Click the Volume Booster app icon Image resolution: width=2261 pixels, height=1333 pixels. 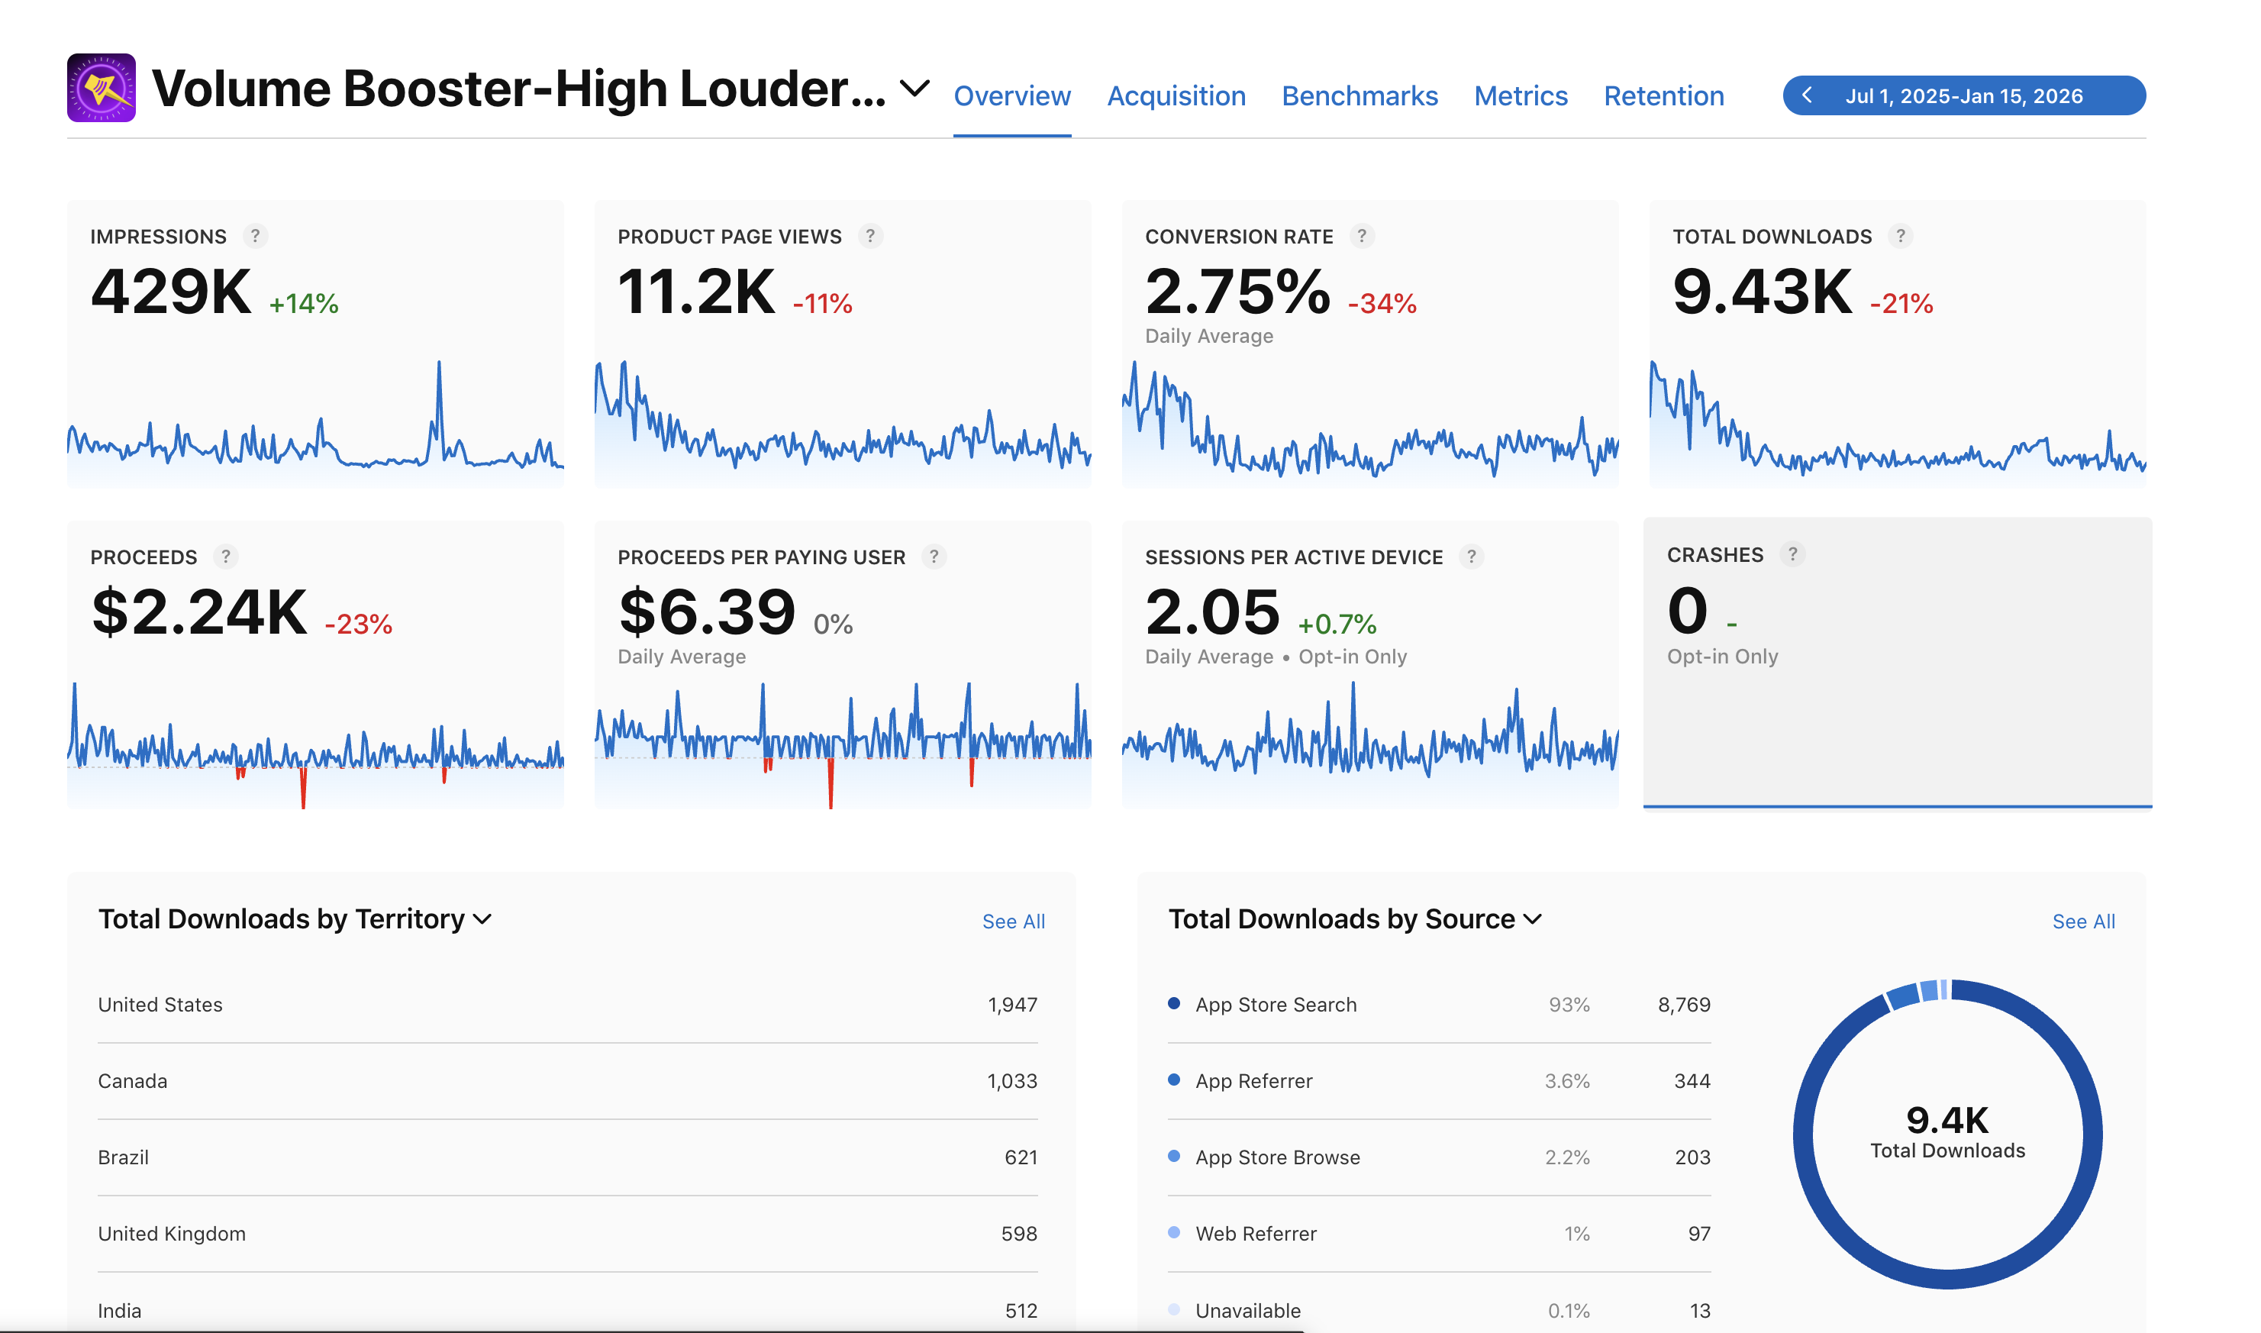tap(102, 88)
